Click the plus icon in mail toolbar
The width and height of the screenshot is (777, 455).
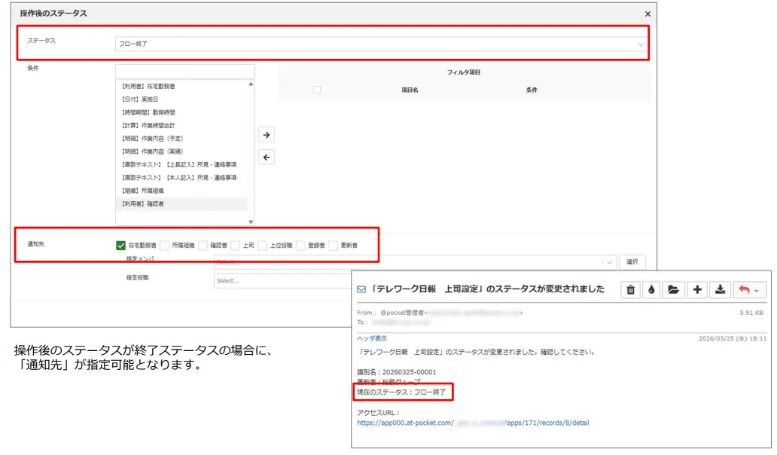tap(697, 289)
